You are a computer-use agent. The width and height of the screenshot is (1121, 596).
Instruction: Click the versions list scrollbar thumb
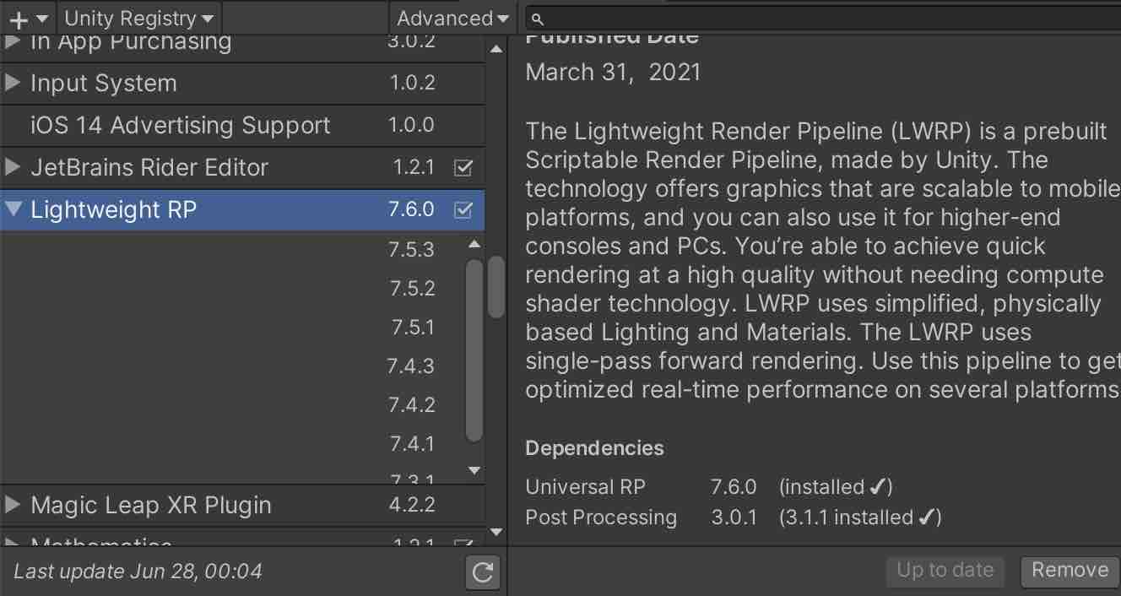[474, 350]
